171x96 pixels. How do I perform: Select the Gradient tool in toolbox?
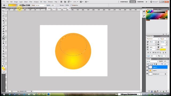(3, 38)
